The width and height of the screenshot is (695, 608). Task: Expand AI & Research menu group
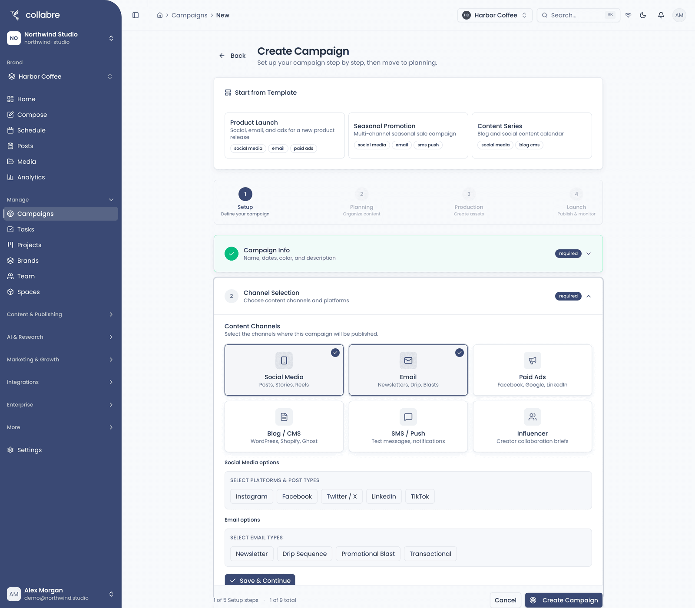pyautogui.click(x=61, y=337)
